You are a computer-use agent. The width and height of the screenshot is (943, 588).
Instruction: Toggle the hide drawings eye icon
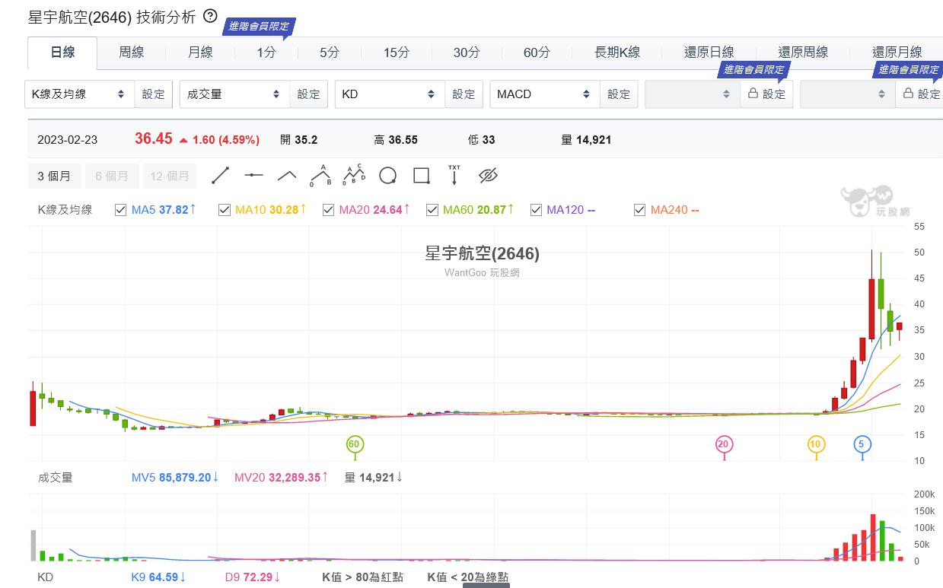tap(488, 176)
